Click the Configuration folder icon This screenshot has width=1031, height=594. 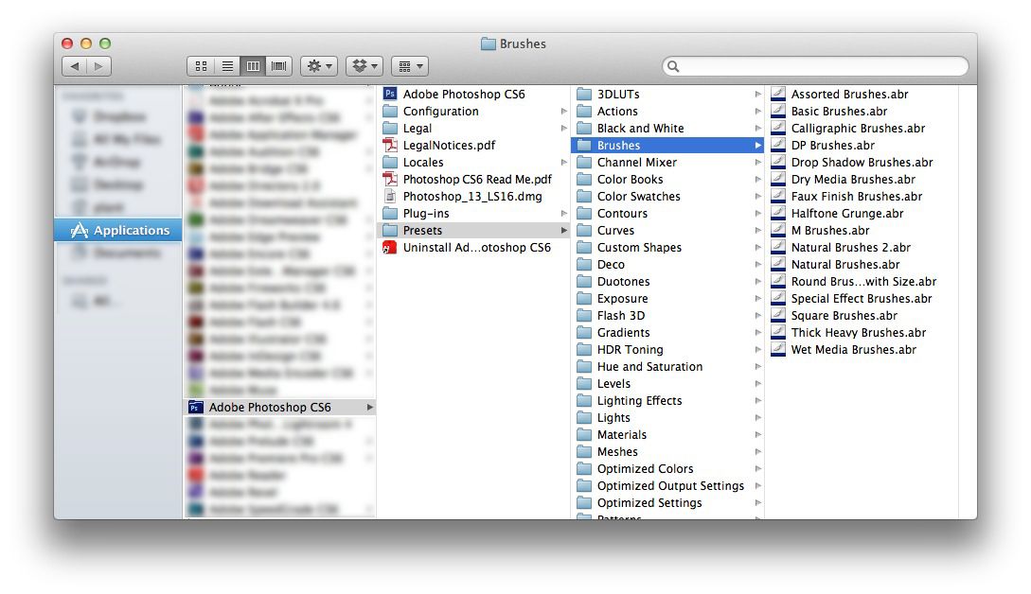pyautogui.click(x=390, y=111)
